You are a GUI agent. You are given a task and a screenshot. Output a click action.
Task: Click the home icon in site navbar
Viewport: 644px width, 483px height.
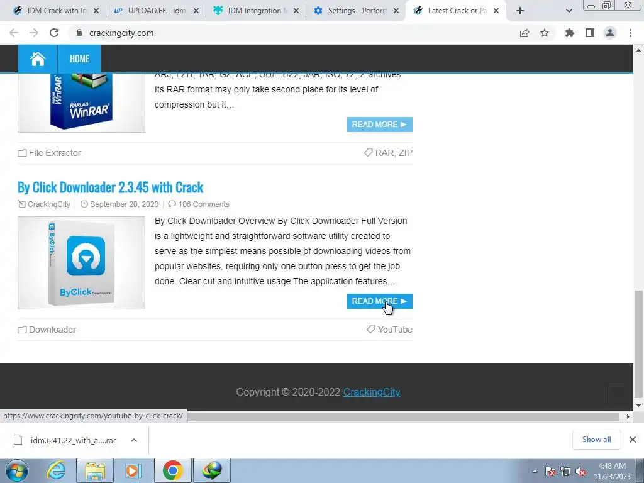38,58
